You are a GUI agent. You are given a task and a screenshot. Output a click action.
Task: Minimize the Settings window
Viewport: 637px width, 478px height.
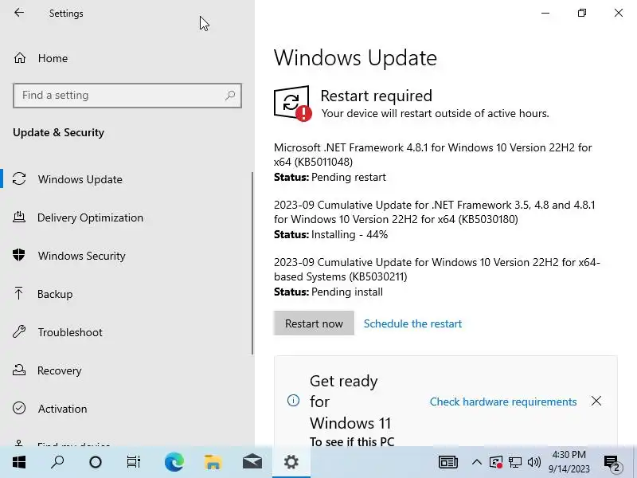545,13
